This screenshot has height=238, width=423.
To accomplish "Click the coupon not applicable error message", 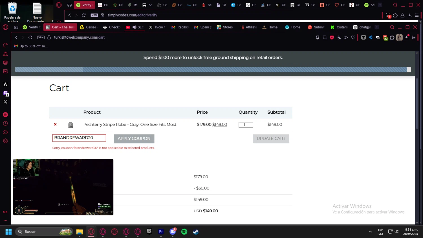I will tap(103, 148).
